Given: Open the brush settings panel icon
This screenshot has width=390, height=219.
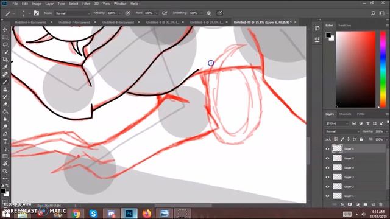Looking at the screenshot, I should (x=37, y=13).
